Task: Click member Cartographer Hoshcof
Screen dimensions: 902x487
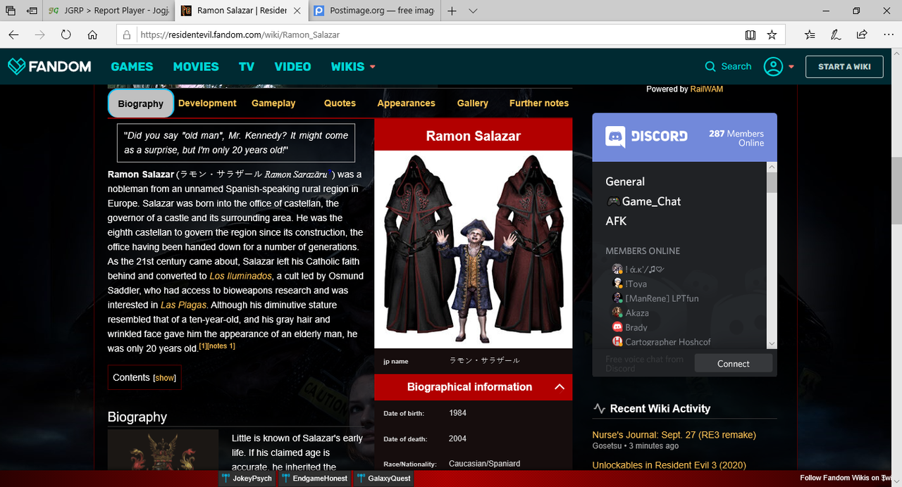Action: point(661,342)
